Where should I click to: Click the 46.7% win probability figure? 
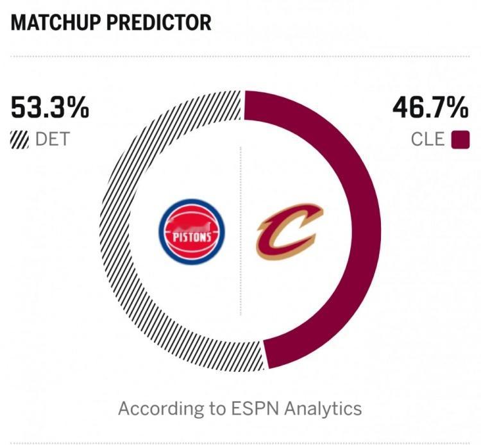click(430, 108)
